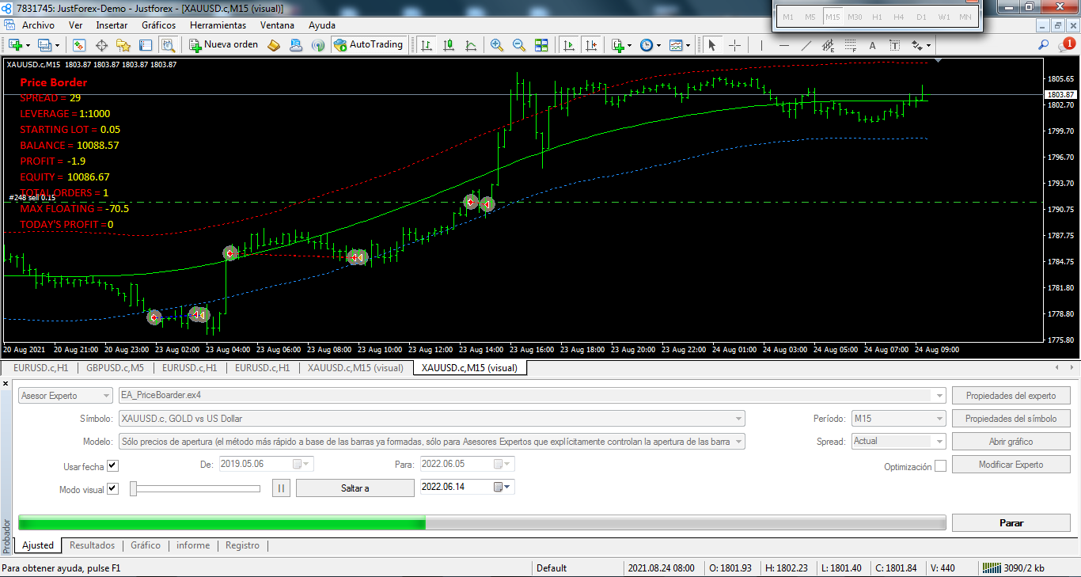Viewport: 1081px width, 577px height.
Task: Expand the Asesor Experto type dropdown
Action: click(x=66, y=395)
